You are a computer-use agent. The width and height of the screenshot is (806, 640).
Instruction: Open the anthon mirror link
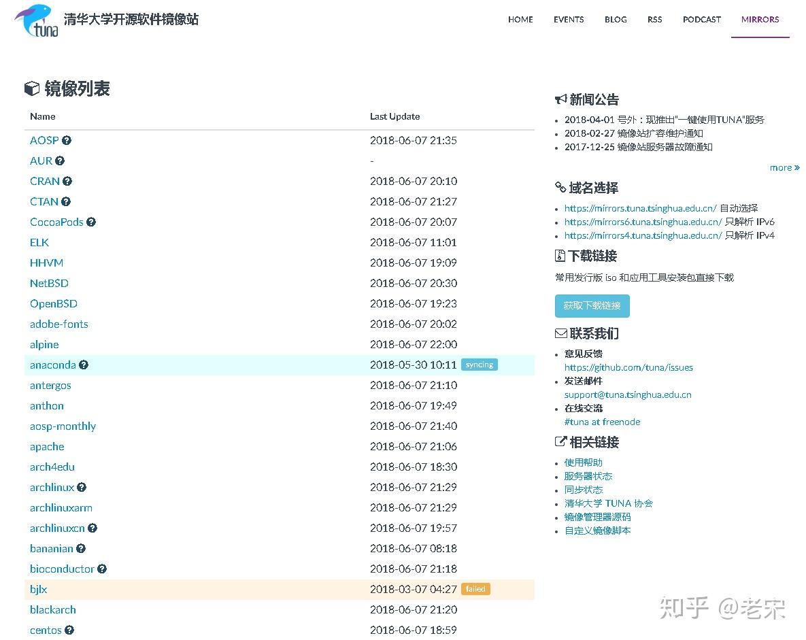point(47,405)
